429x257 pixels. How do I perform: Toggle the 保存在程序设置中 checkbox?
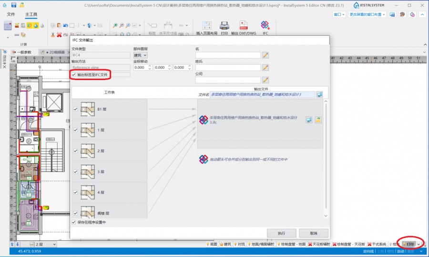[73, 222]
